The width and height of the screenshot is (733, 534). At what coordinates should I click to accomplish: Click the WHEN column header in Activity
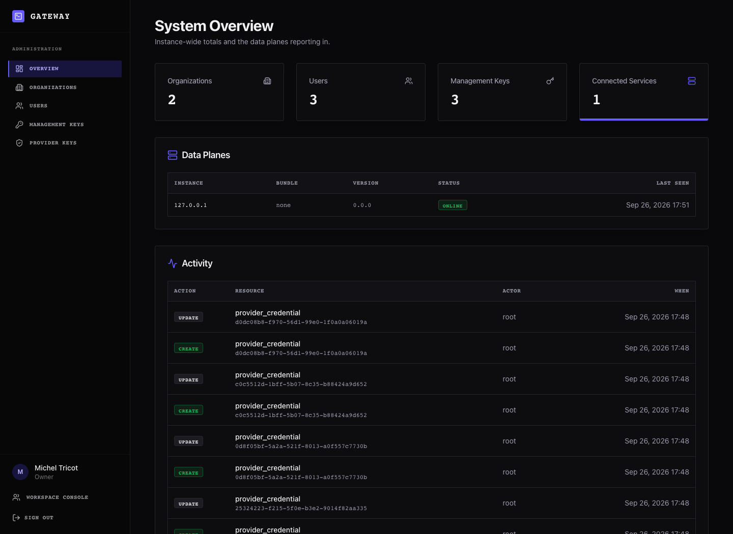(x=682, y=291)
